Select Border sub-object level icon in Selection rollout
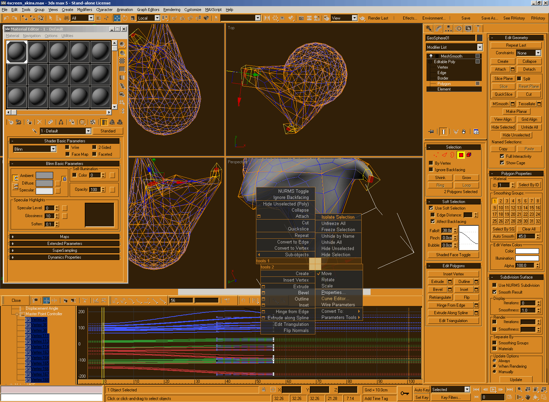Screen dimensions: 549x402 pos(452,155)
